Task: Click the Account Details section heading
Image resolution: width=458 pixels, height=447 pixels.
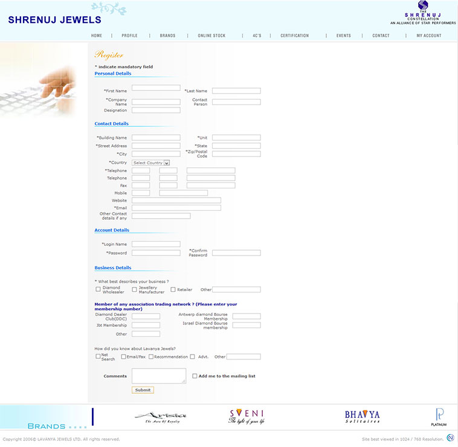Action: (x=112, y=230)
